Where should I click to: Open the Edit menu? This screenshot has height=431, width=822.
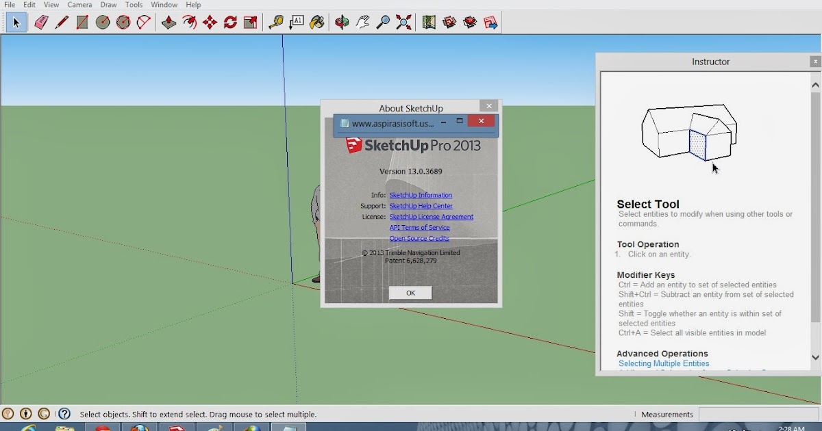click(29, 5)
